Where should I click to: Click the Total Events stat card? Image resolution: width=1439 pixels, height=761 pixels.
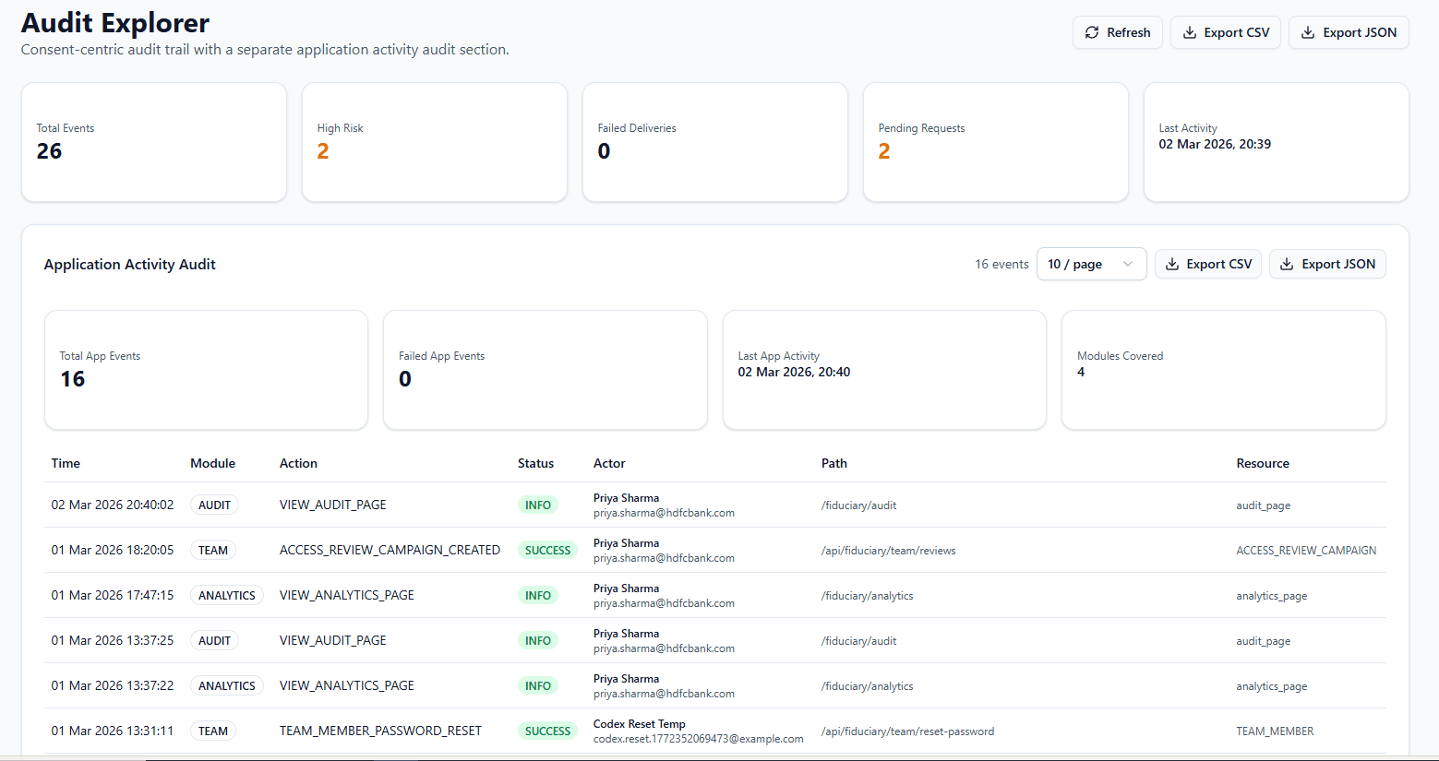[x=153, y=142]
